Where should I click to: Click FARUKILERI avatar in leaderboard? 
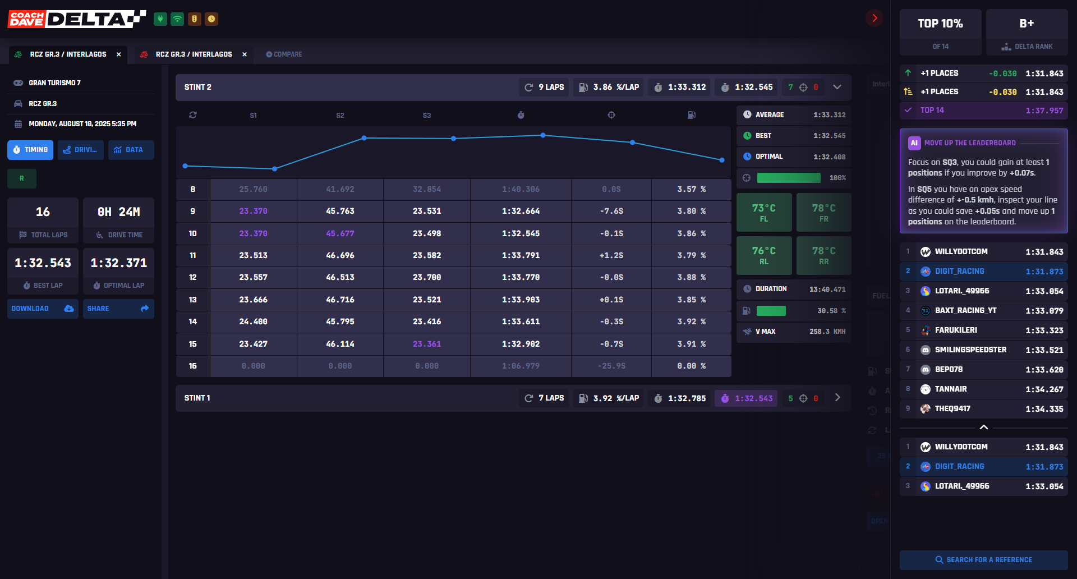click(x=926, y=330)
